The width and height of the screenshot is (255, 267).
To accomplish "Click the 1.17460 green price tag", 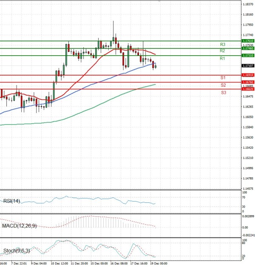I will click(x=247, y=48).
